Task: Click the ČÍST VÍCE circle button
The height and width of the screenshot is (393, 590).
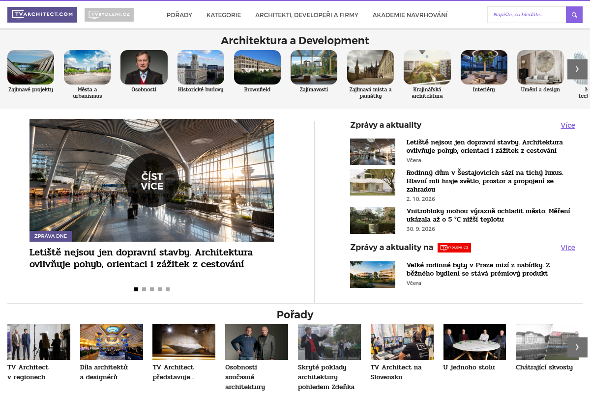Action: 152,180
